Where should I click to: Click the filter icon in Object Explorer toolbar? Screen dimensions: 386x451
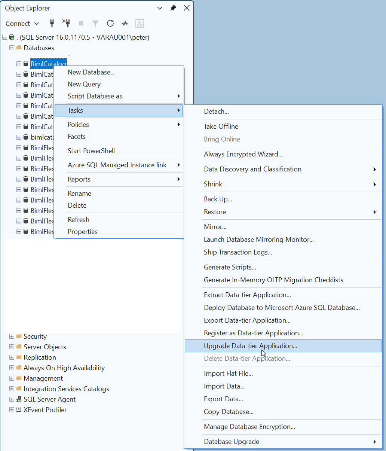click(95, 23)
